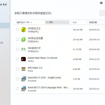Click the Adobe publisher text

click(31, 61)
